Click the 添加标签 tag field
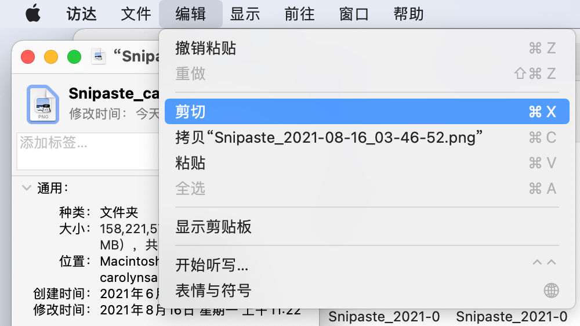 point(87,143)
